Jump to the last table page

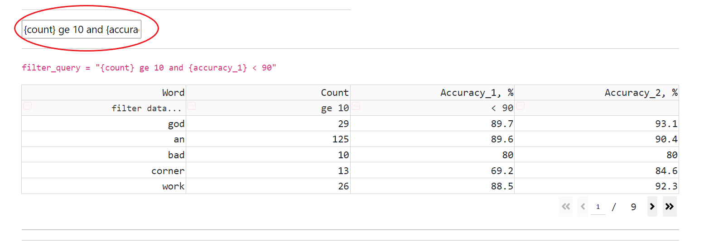click(669, 207)
